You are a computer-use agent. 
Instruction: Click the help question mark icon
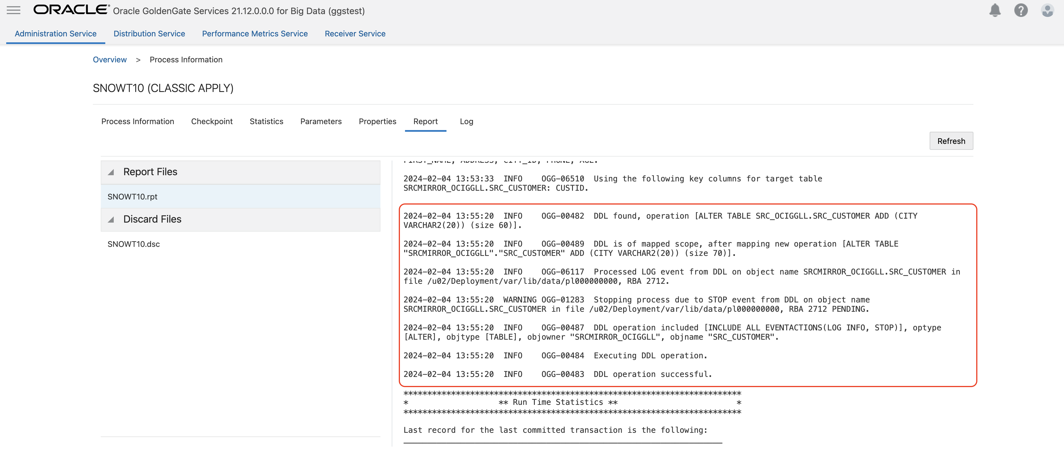[x=1021, y=10]
